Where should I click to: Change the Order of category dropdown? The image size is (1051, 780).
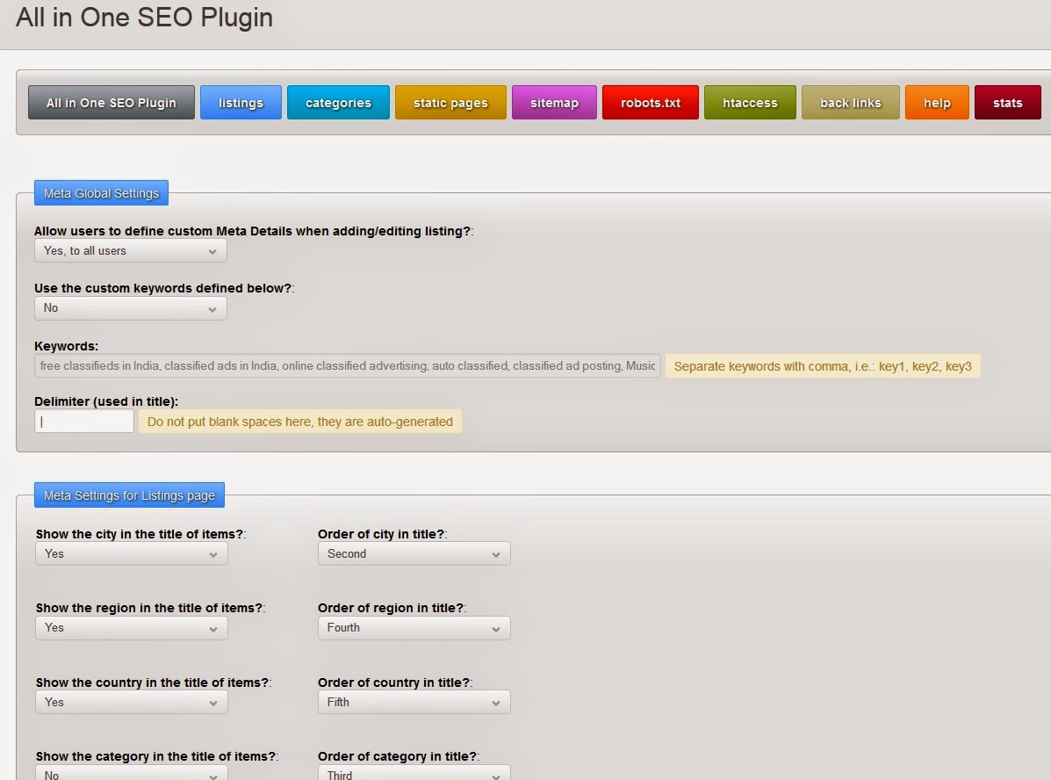[x=414, y=773]
